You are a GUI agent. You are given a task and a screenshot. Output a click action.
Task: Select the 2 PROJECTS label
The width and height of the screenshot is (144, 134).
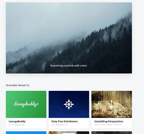61,125
